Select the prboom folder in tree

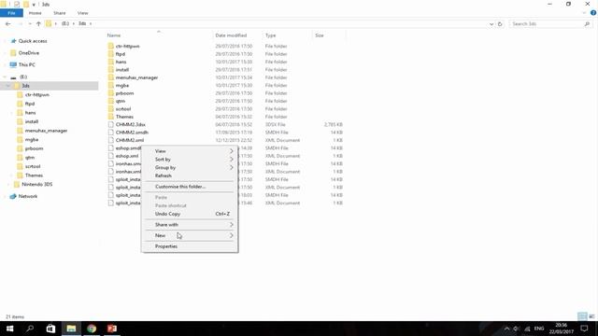pyautogui.click(x=34, y=148)
